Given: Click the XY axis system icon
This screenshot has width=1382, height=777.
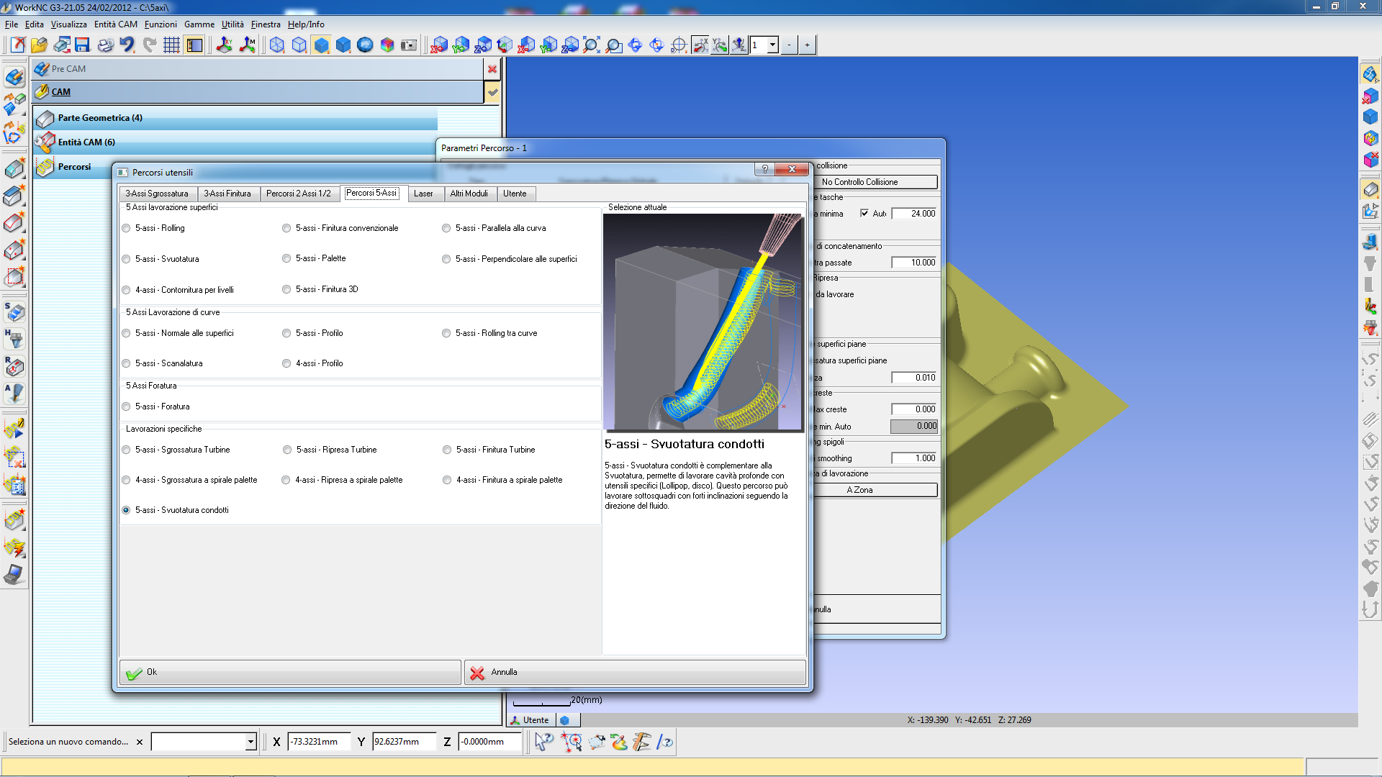Looking at the screenshot, I should coord(225,45).
